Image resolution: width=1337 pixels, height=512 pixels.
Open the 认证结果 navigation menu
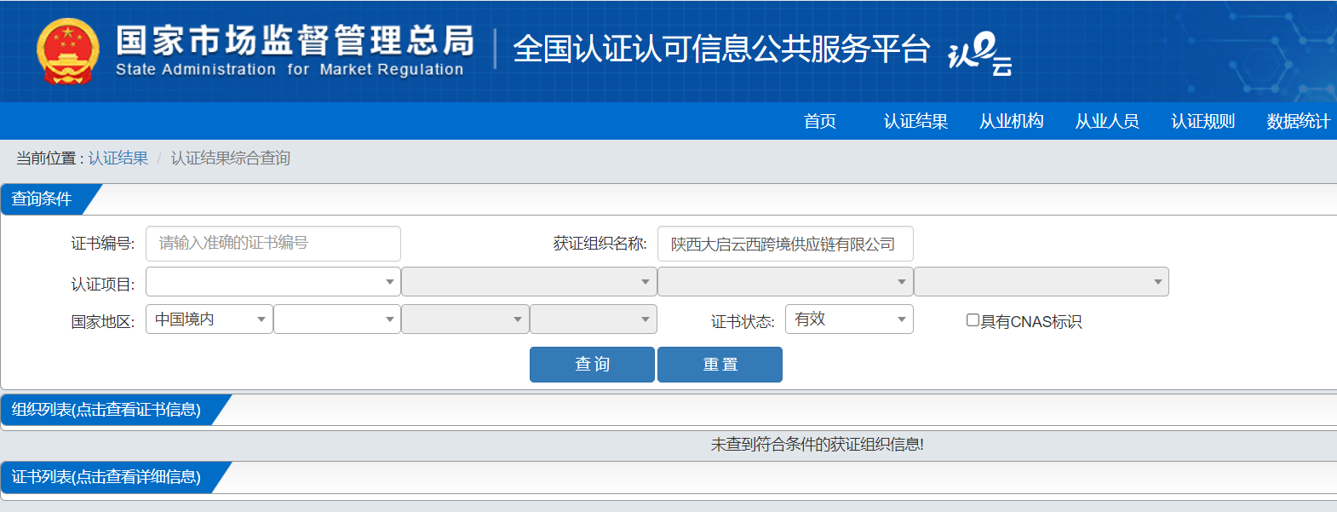click(915, 121)
